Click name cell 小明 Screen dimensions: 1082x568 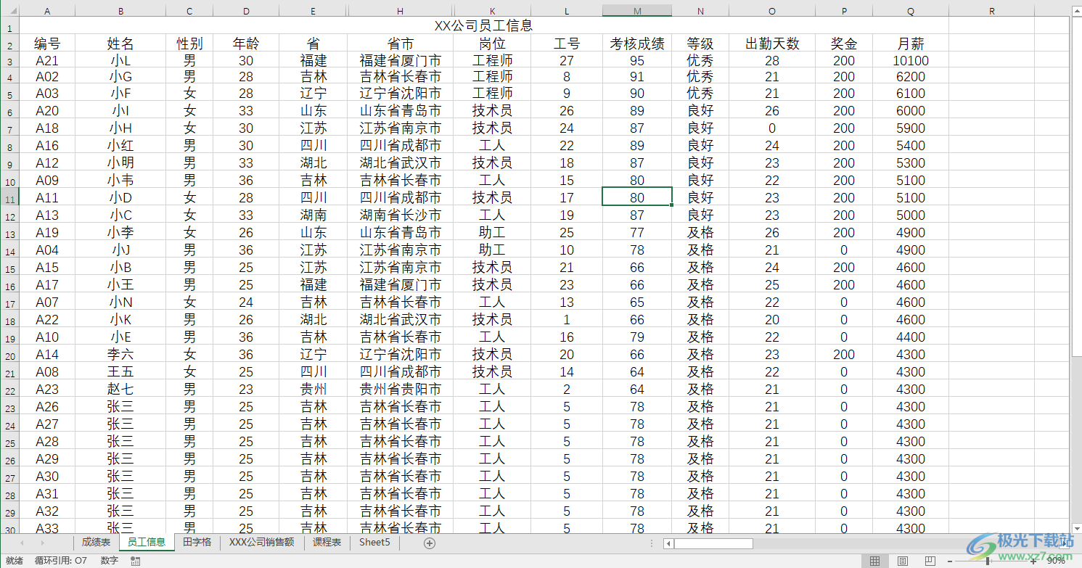tap(120, 162)
